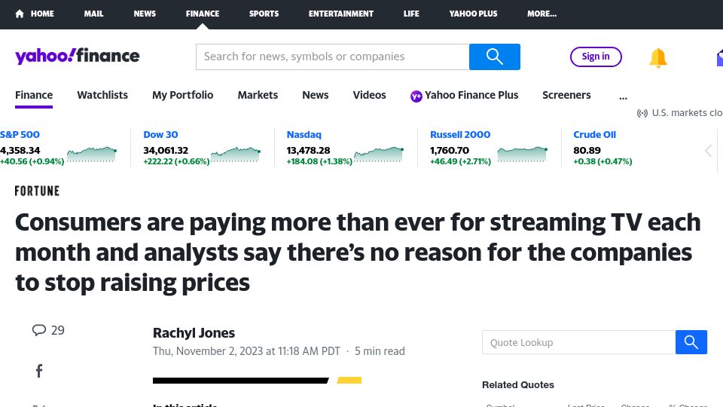The width and height of the screenshot is (723, 407).
Task: Click Dow 30 price 34,061.32
Action: coord(166,151)
